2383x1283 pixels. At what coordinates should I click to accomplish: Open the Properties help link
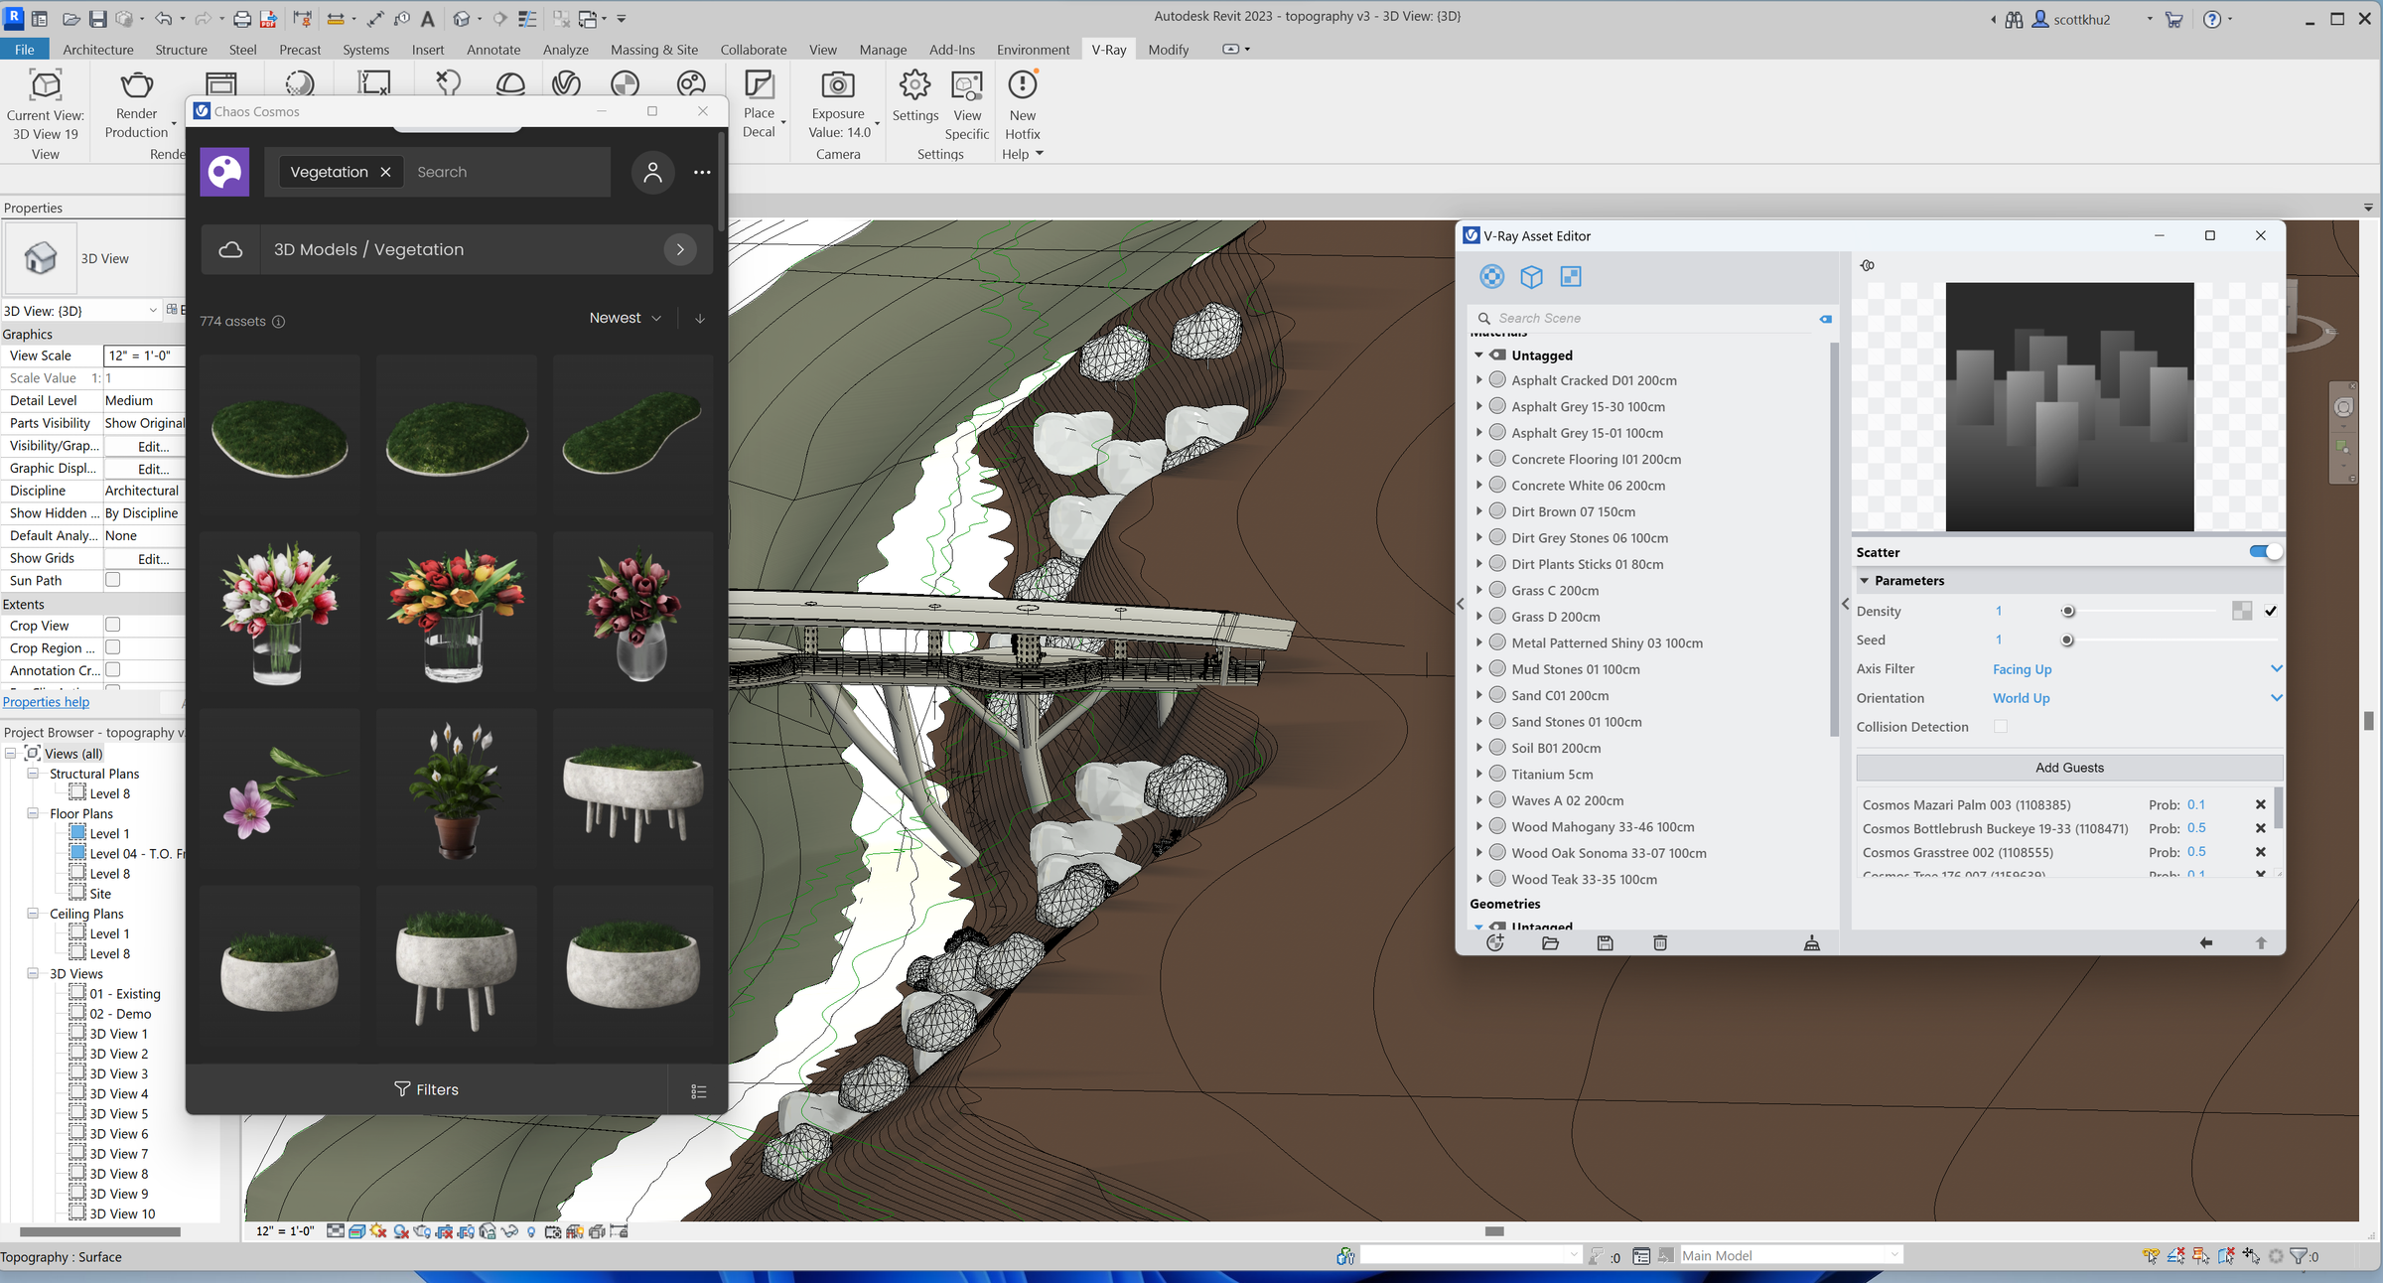(x=46, y=702)
